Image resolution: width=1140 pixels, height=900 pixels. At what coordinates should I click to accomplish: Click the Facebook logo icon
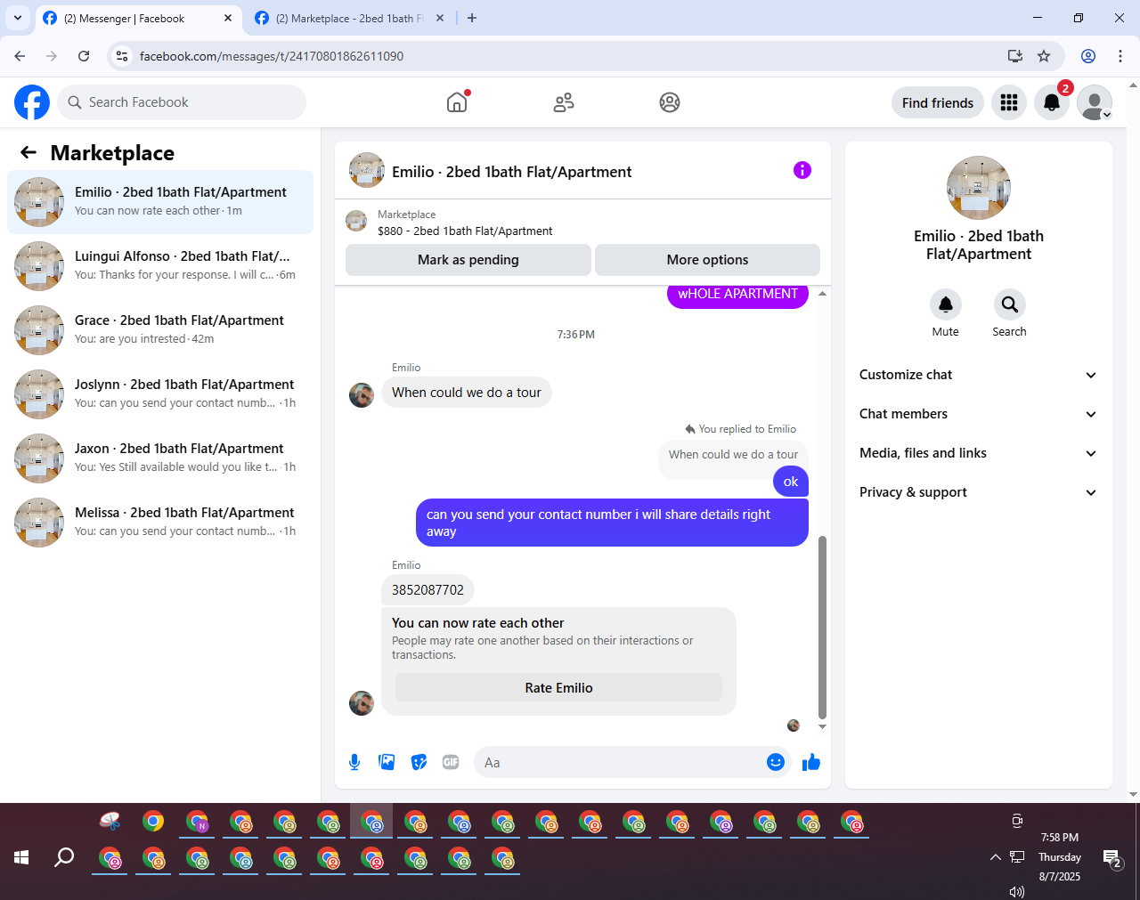(32, 102)
